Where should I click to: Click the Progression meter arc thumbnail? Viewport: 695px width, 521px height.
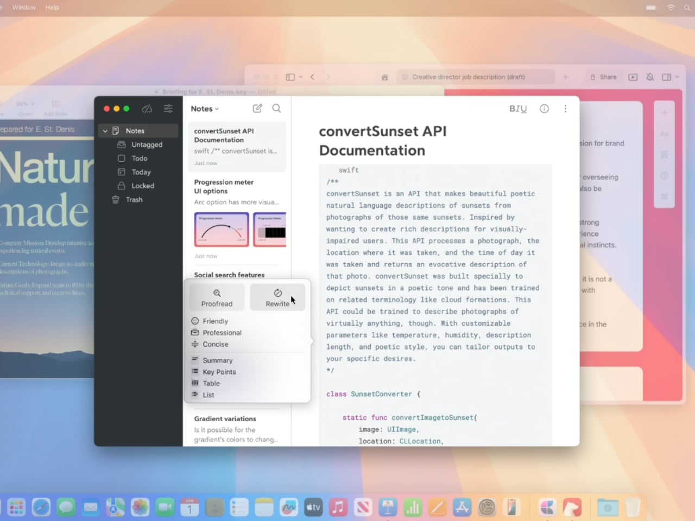[x=222, y=230]
